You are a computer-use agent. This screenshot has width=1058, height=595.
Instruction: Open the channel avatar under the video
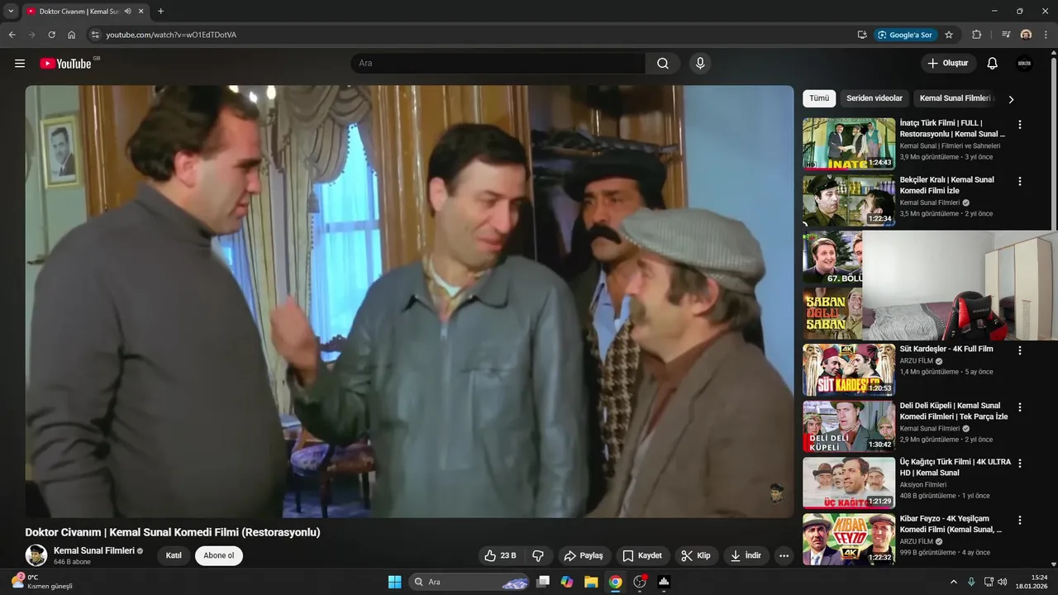[36, 555]
